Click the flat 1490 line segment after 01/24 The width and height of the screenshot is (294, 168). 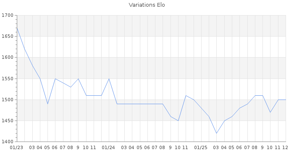[x=139, y=104]
